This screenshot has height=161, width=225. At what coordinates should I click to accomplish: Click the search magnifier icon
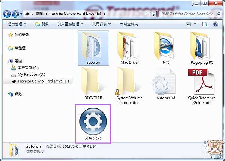(x=219, y=14)
